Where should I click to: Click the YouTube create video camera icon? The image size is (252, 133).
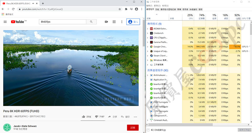coord(106,22)
